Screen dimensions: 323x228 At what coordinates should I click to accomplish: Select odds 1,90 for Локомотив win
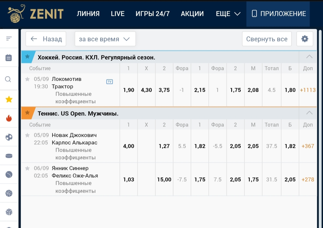point(129,90)
